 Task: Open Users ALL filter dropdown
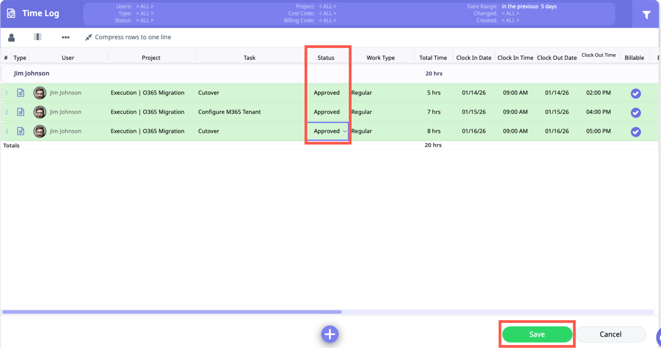(145, 6)
